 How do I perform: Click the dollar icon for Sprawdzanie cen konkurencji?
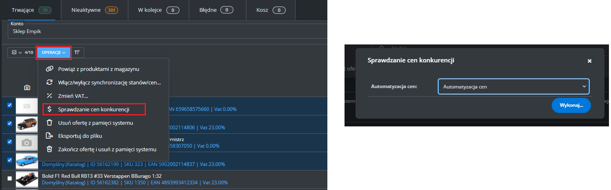point(49,109)
